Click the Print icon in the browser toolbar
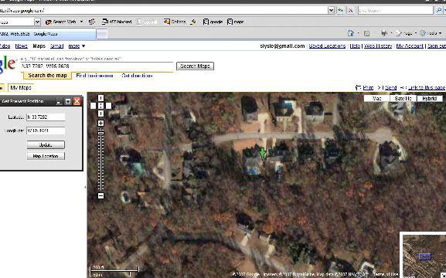446x278 pixels. point(384,33)
